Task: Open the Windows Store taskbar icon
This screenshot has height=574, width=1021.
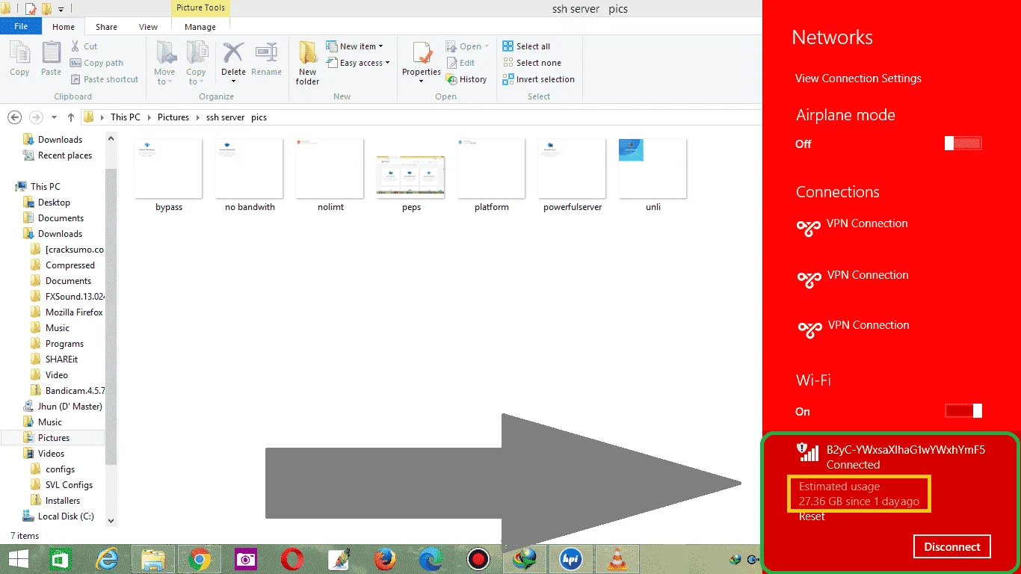Action: (60, 559)
